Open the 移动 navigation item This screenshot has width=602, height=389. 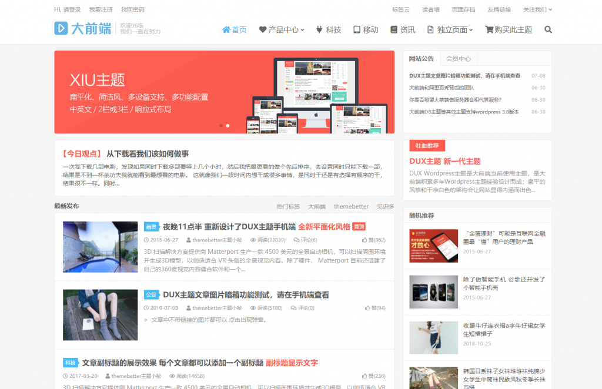[366, 29]
